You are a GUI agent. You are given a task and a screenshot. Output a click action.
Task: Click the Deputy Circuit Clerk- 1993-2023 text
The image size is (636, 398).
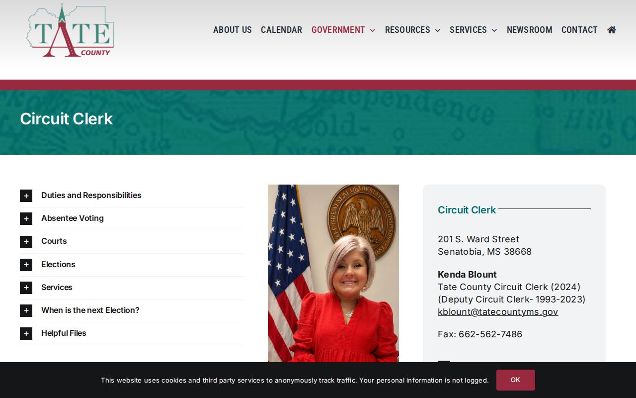pos(511,299)
